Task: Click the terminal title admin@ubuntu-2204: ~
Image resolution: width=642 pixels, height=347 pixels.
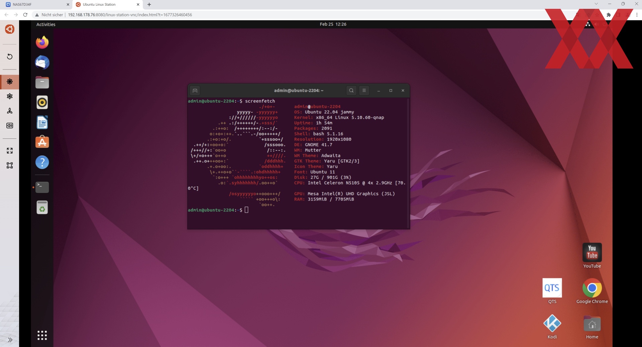Action: (x=299, y=91)
